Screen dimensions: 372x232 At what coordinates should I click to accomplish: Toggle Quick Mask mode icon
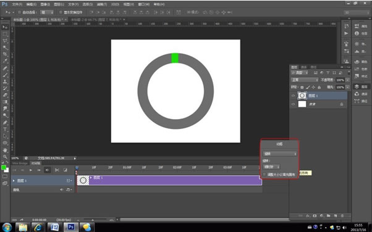5,176
